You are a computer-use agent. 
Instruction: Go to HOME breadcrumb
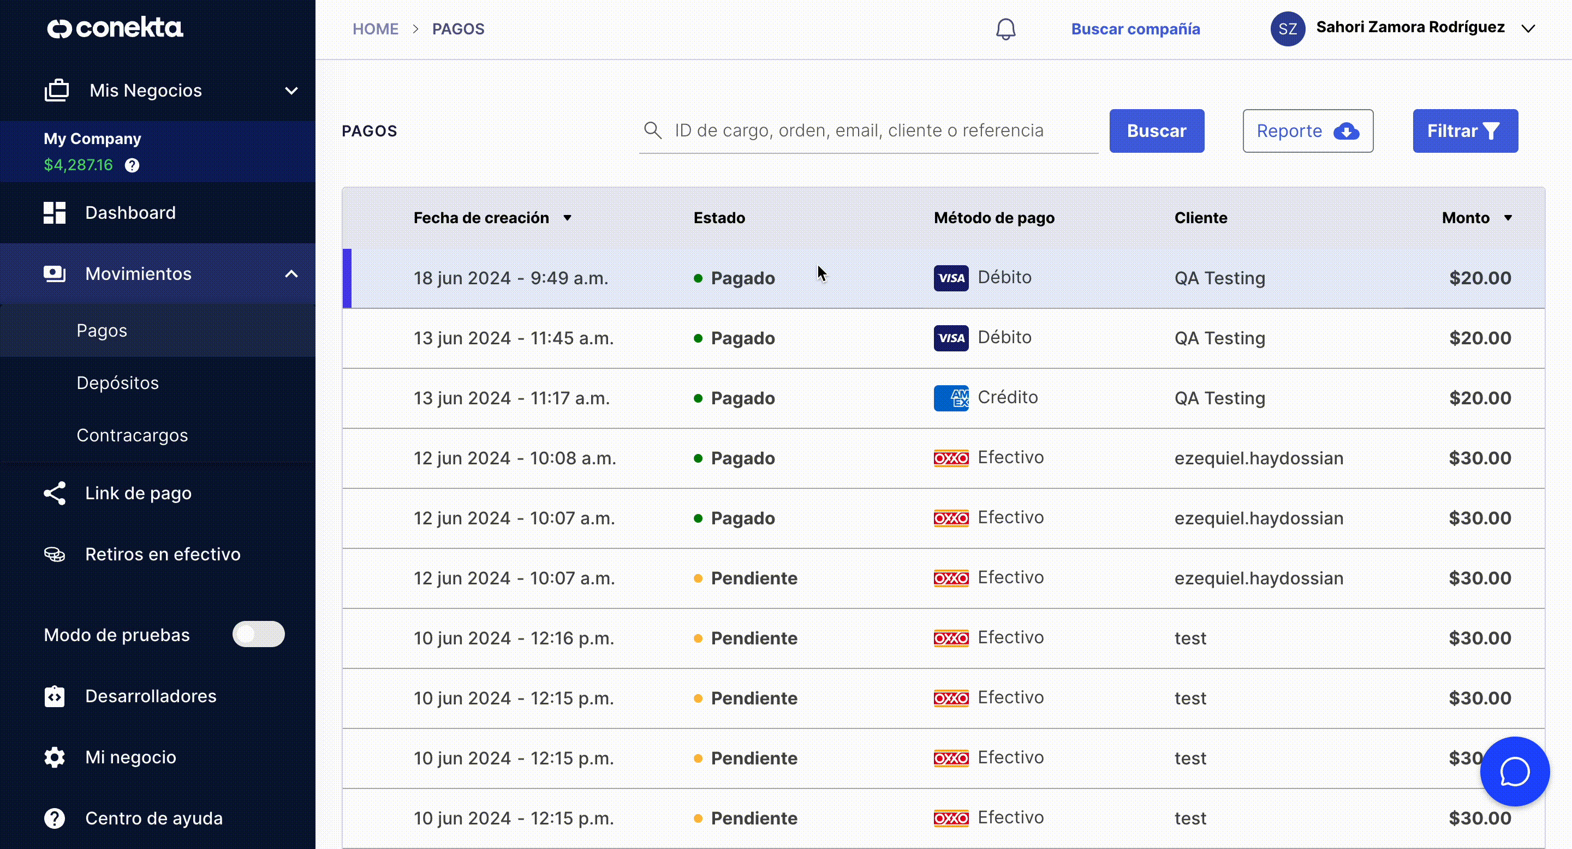point(376,29)
